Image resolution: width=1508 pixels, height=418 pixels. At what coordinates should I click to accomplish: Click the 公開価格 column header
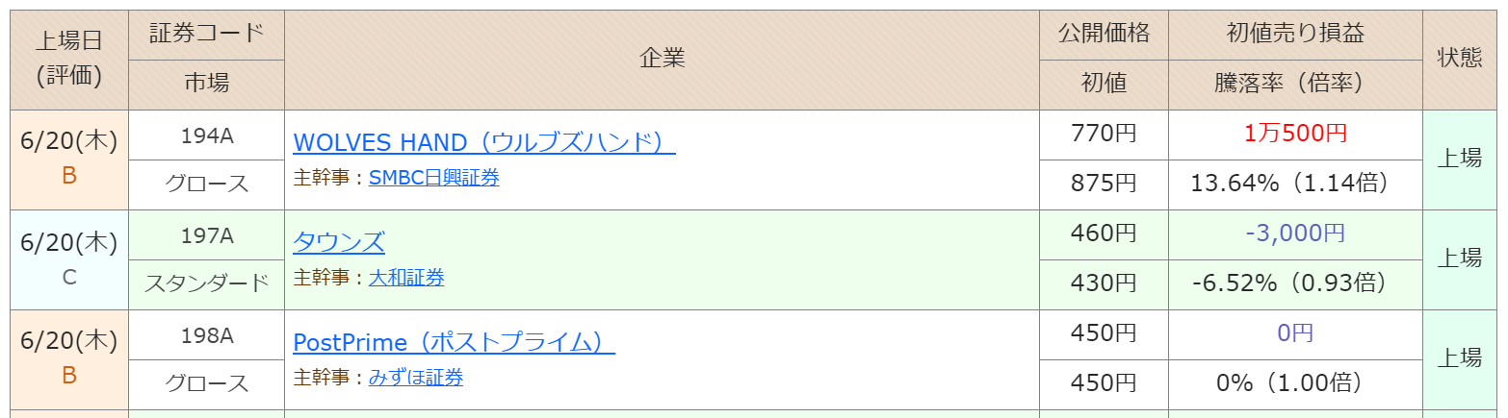coord(1104,35)
